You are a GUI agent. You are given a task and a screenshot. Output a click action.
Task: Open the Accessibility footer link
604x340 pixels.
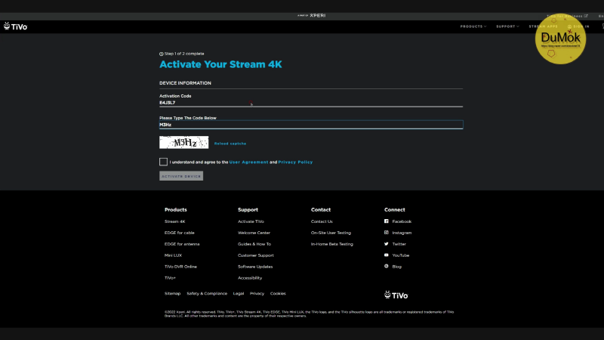click(x=250, y=278)
